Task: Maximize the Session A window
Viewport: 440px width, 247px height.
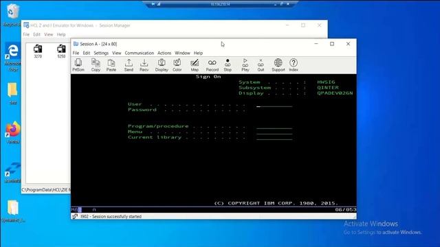Action: coord(332,44)
